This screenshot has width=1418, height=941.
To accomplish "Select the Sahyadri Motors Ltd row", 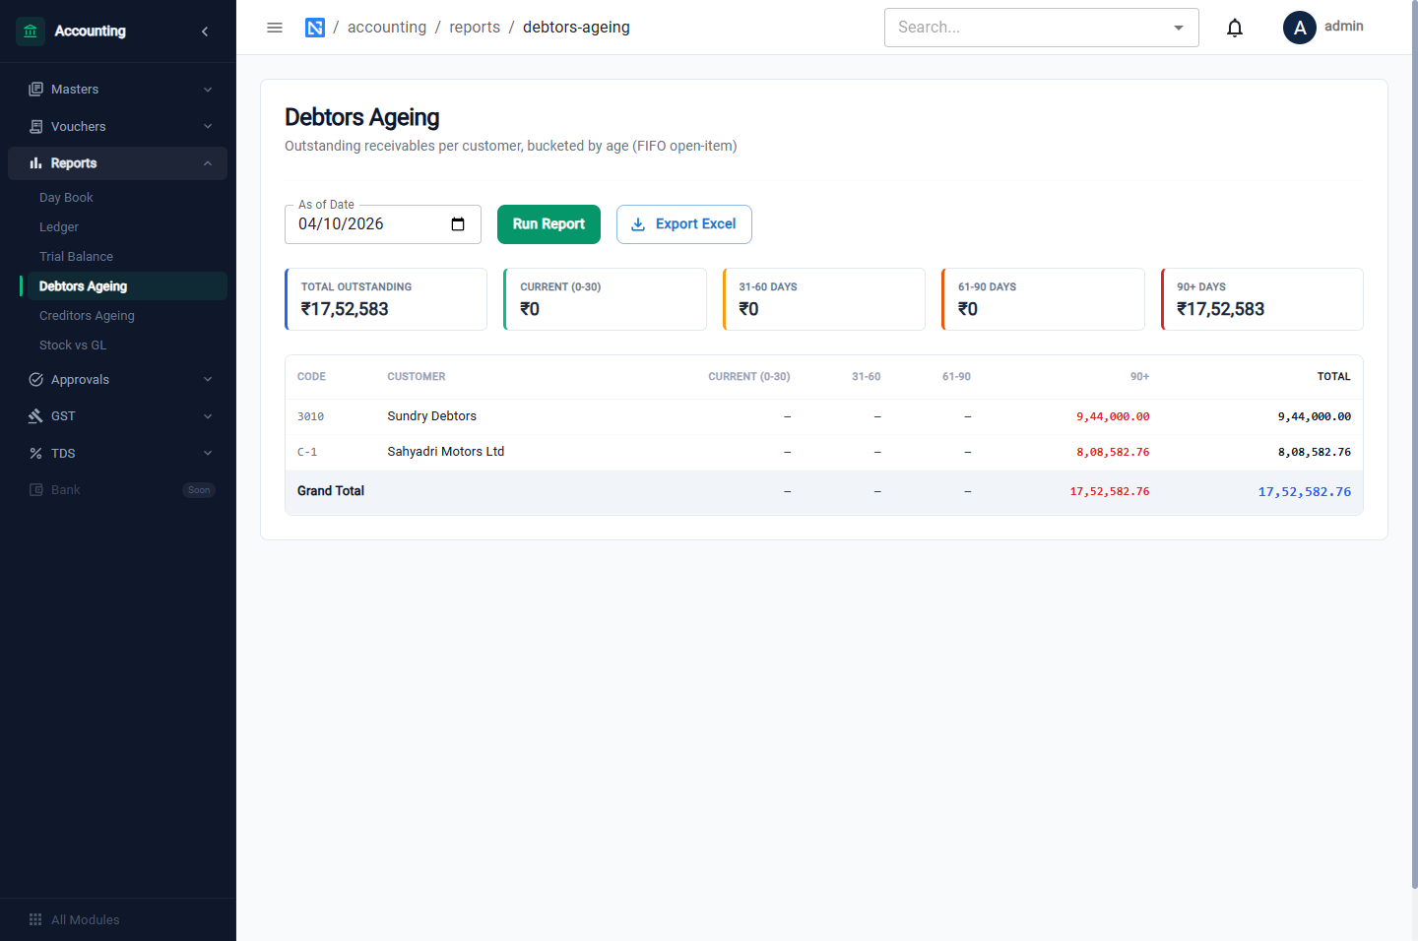I will (824, 452).
